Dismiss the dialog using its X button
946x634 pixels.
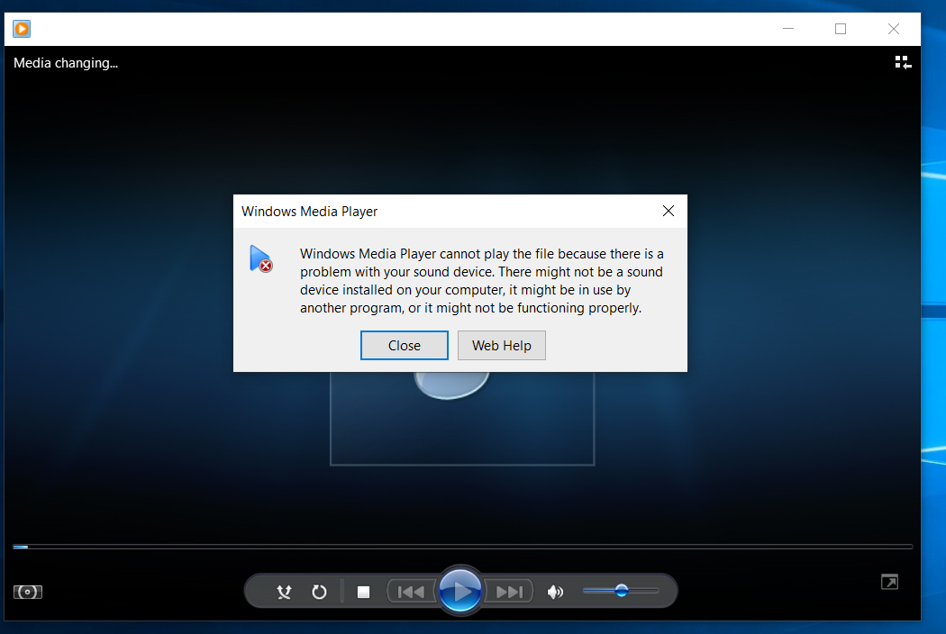click(x=668, y=211)
